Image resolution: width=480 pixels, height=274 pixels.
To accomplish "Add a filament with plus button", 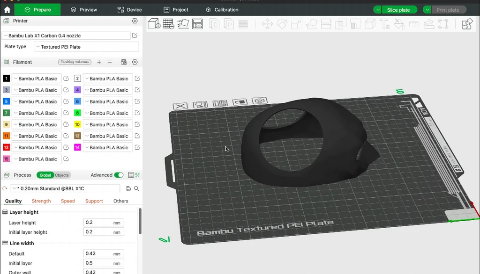I will click(99, 62).
